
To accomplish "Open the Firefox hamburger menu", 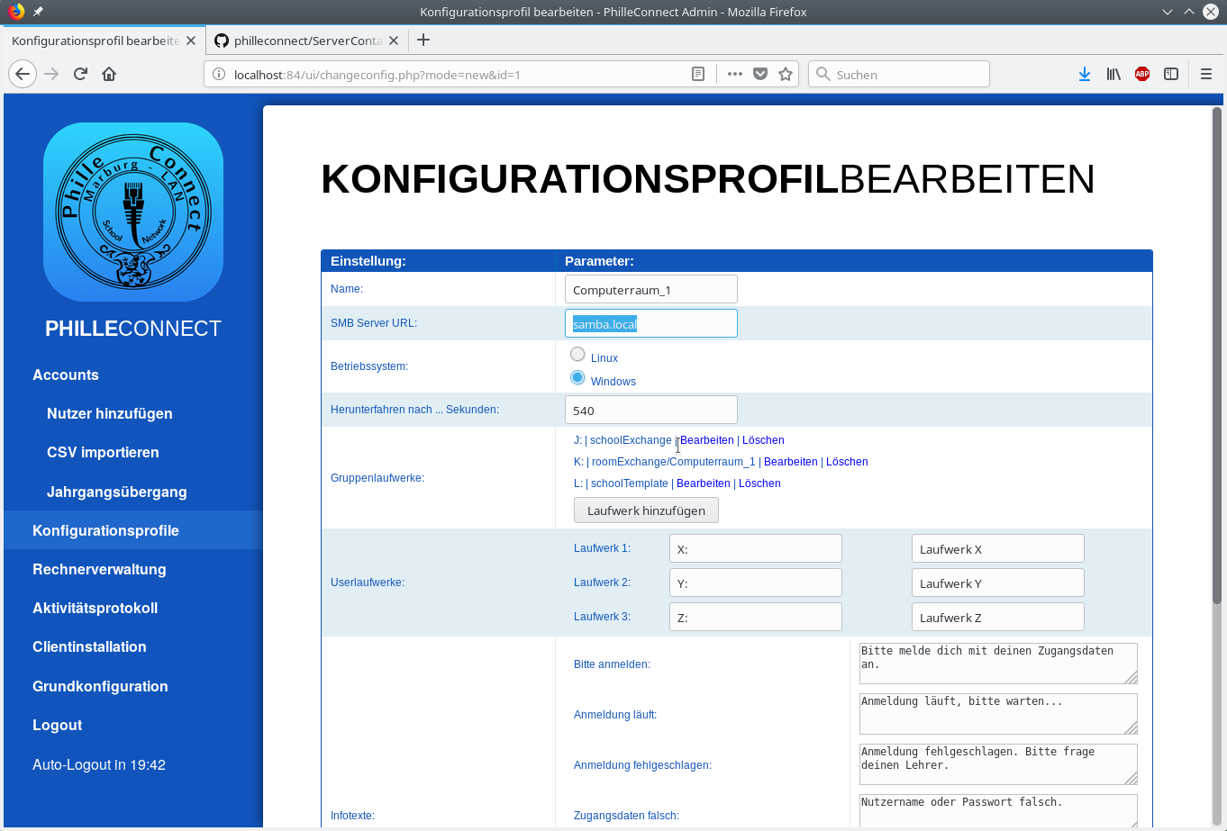I will [x=1206, y=74].
